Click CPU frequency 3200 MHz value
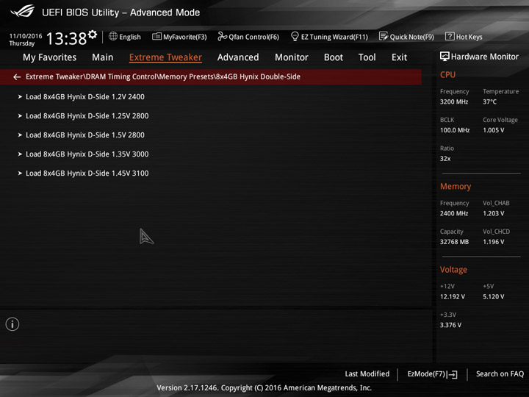Screen dimensions: 529x397 coord(454,101)
